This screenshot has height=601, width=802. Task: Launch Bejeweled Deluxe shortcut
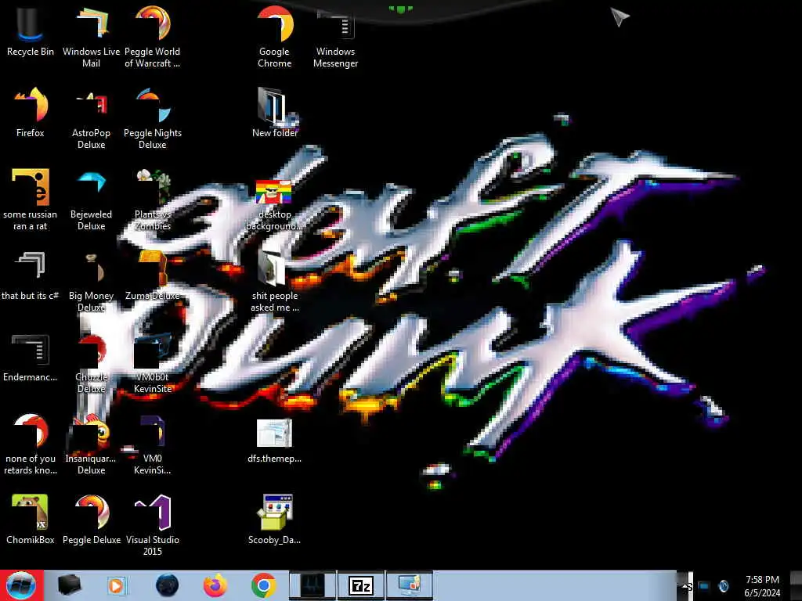pyautogui.click(x=91, y=200)
